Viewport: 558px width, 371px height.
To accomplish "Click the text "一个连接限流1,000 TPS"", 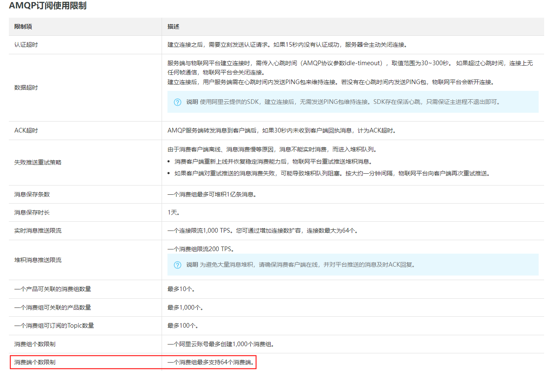I will (263, 231).
